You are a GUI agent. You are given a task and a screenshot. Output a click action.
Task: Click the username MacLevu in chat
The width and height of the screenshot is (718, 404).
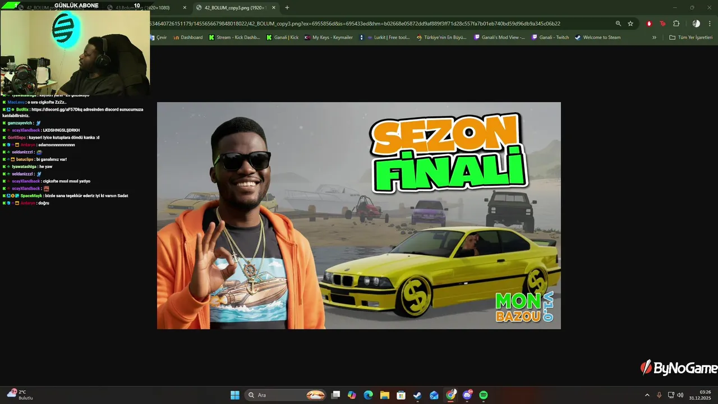16,102
